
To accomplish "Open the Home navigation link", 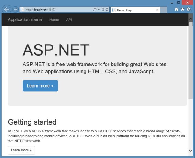I will 54,20.
